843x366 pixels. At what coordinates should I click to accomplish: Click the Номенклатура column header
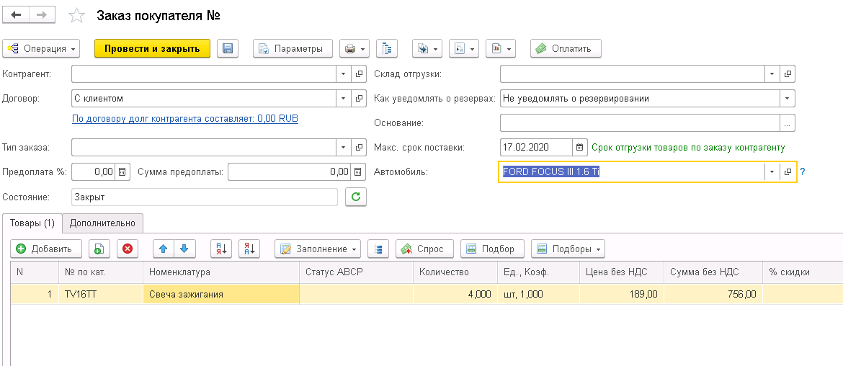coord(221,272)
